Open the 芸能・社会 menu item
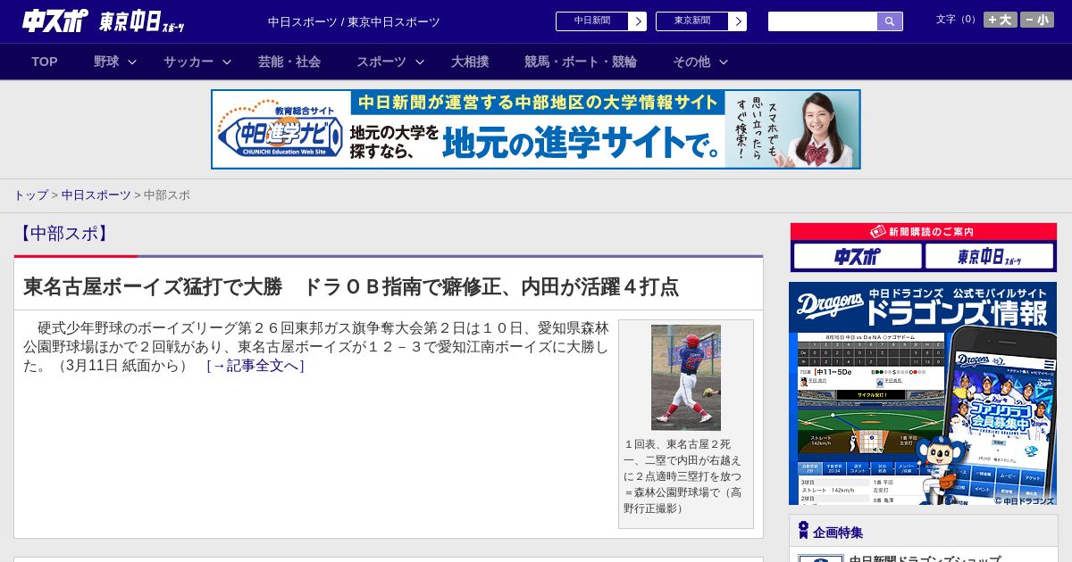 289,62
